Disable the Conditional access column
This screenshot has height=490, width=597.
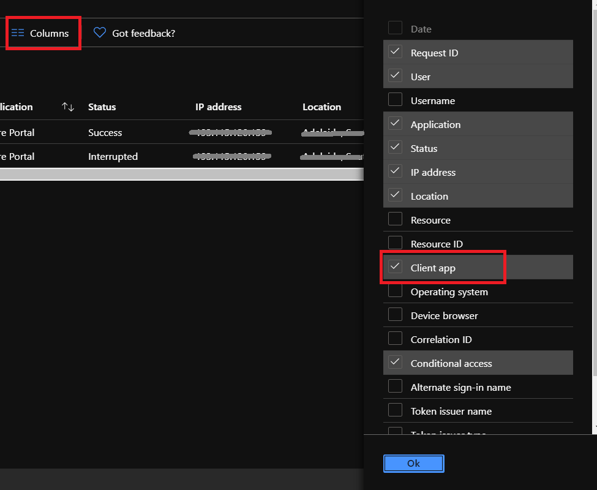point(396,363)
